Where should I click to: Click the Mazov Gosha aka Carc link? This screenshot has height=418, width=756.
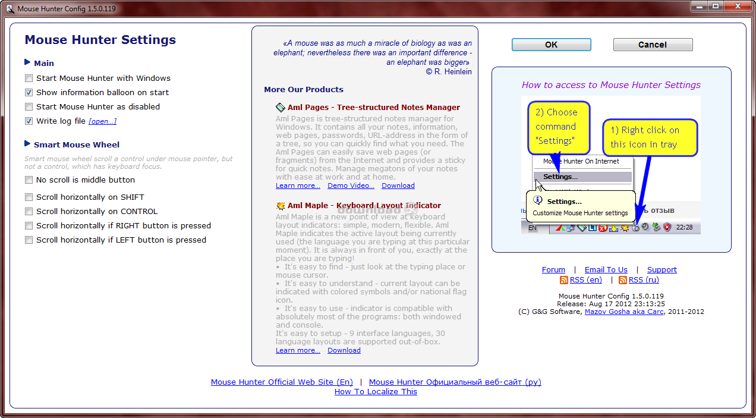(624, 312)
